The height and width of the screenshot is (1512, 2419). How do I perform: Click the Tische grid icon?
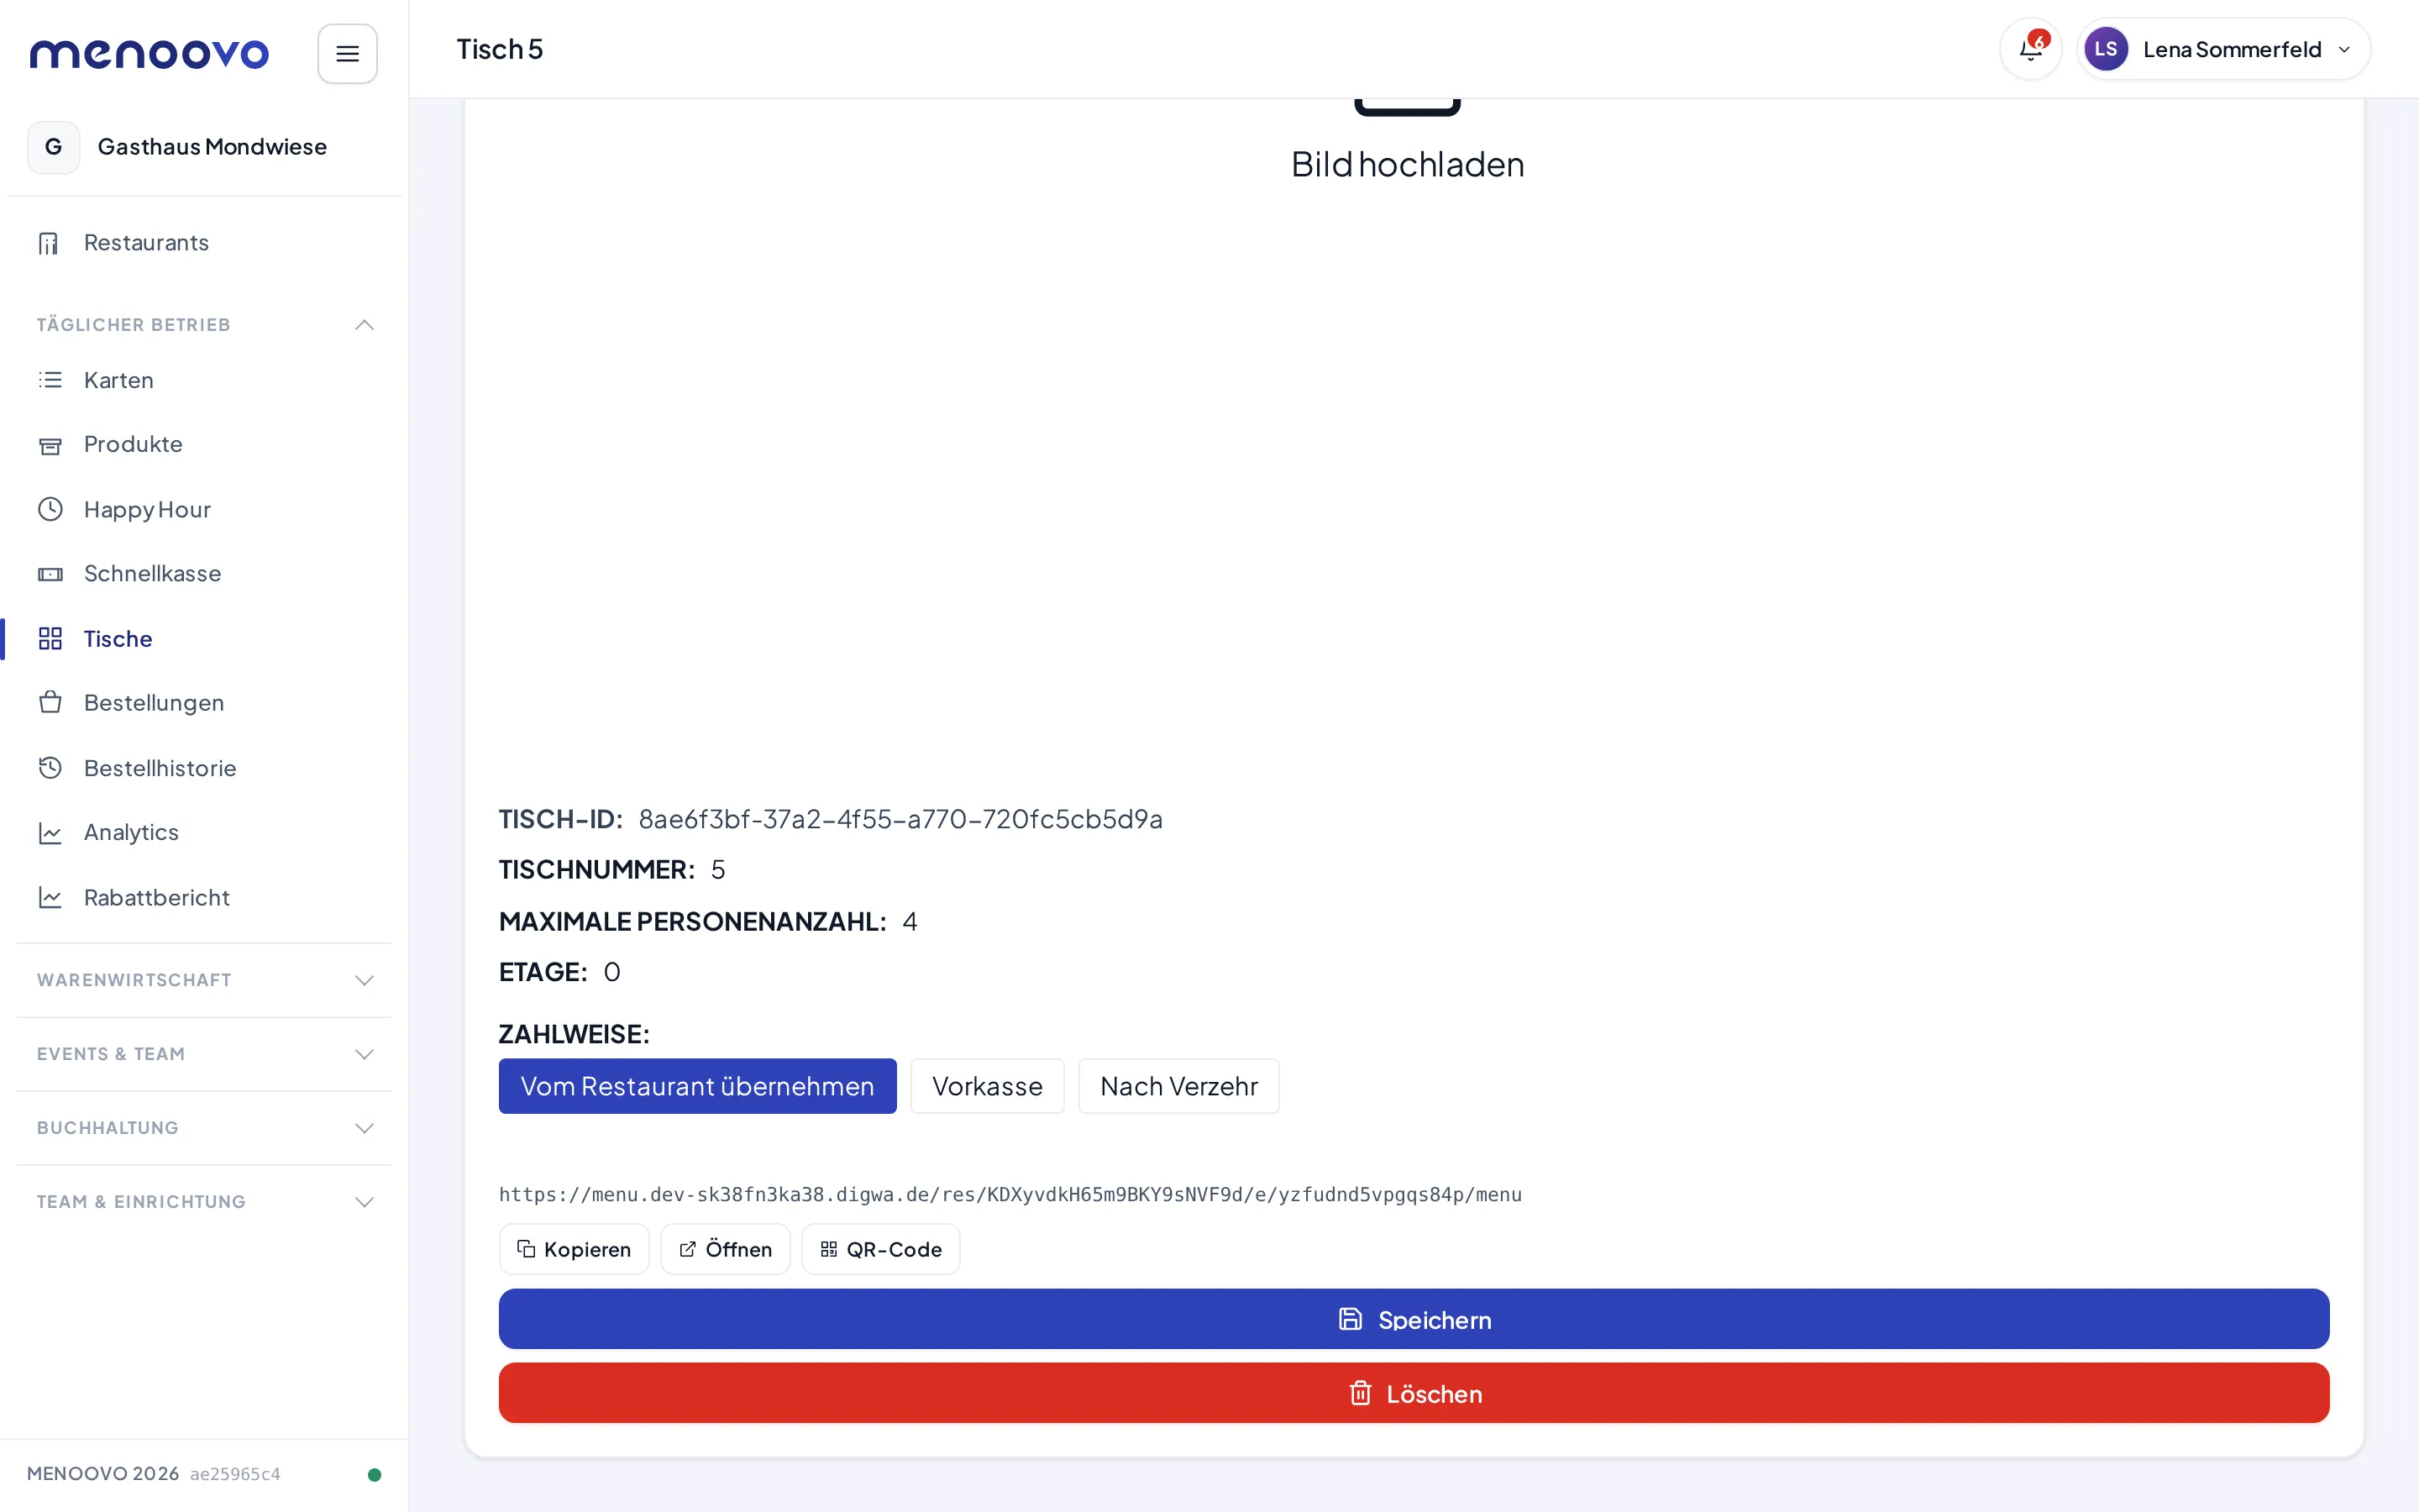click(x=50, y=638)
